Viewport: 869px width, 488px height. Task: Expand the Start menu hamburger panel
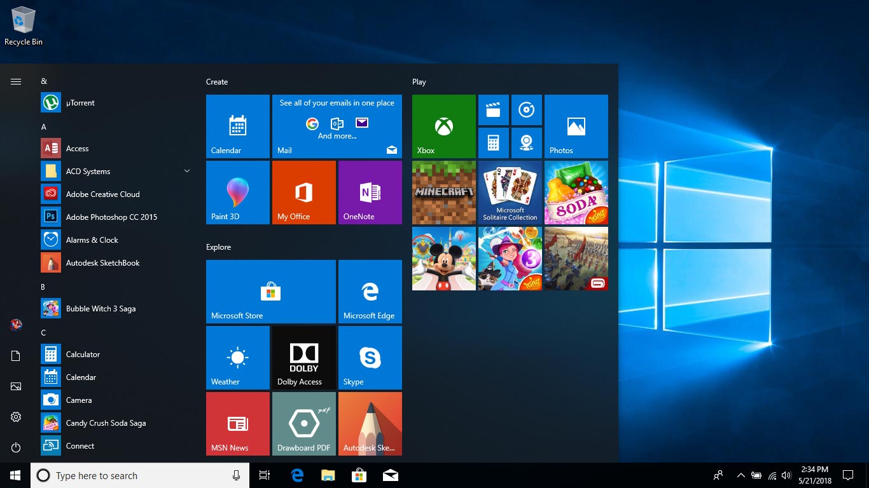pos(15,81)
